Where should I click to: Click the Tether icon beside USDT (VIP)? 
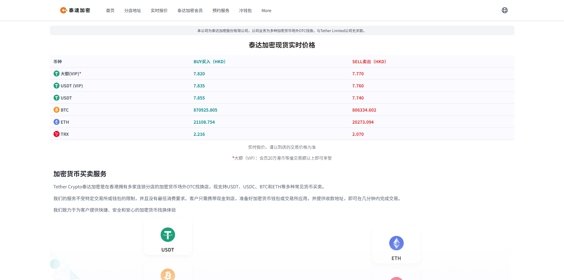click(57, 86)
